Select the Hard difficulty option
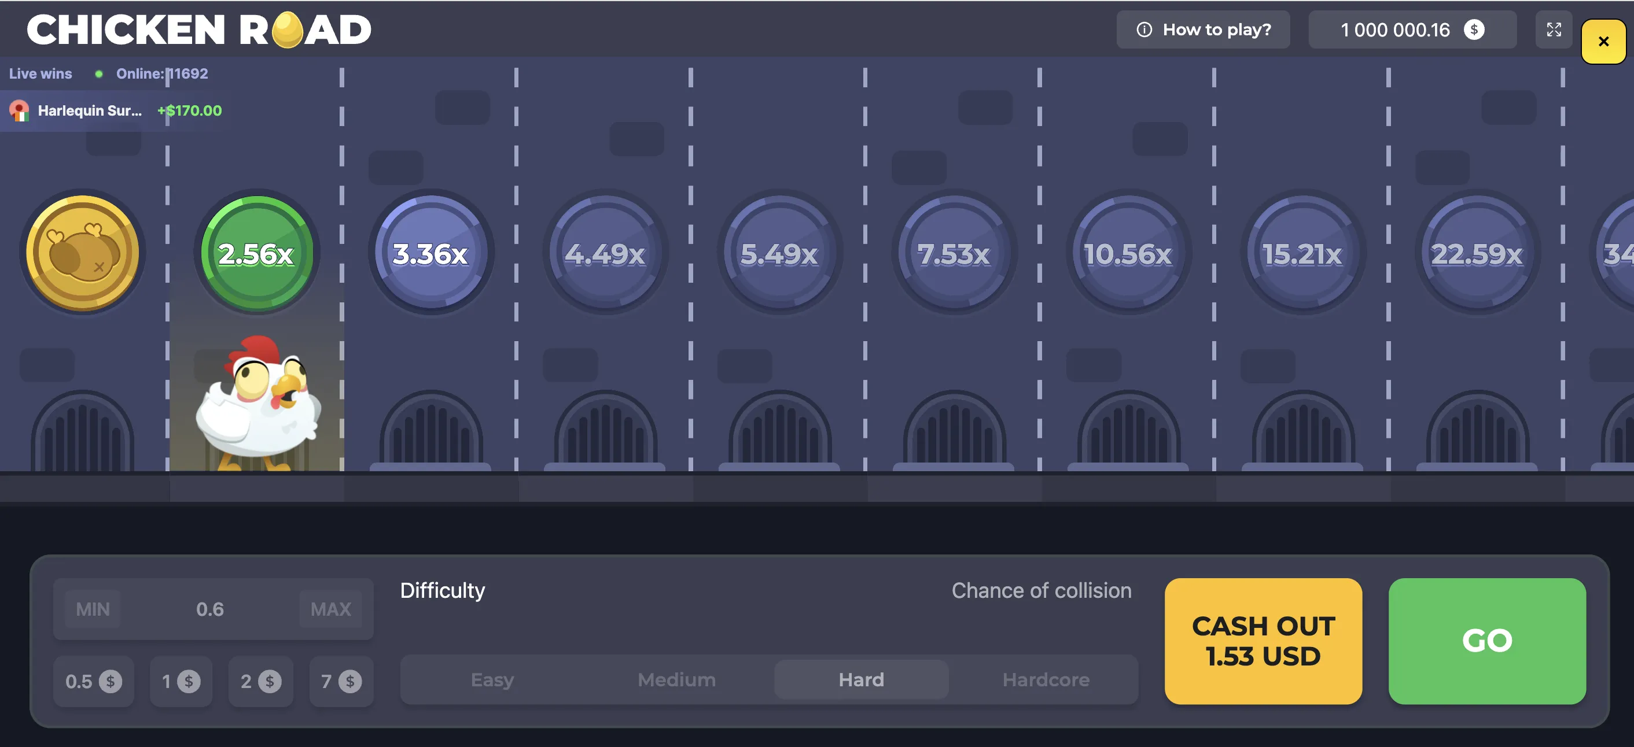Screen dimensions: 1634x747 (x=861, y=679)
